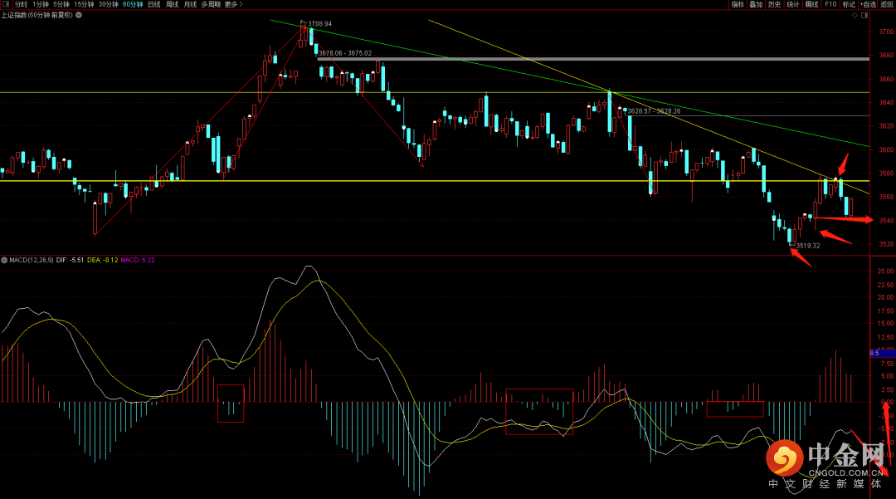Open dropdown next to 上证指数 title
The width and height of the screenshot is (896, 499).
tap(79, 15)
